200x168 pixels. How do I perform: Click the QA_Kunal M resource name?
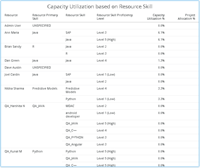tap(13, 151)
